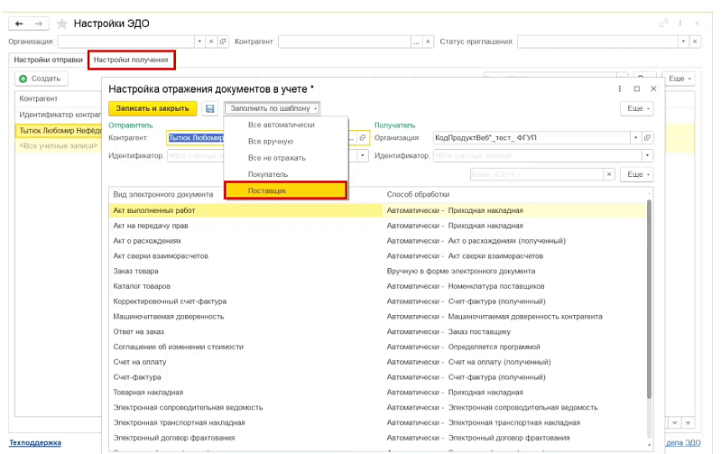
Task: Select Акт выполненных работ row
Action: tap(378, 210)
